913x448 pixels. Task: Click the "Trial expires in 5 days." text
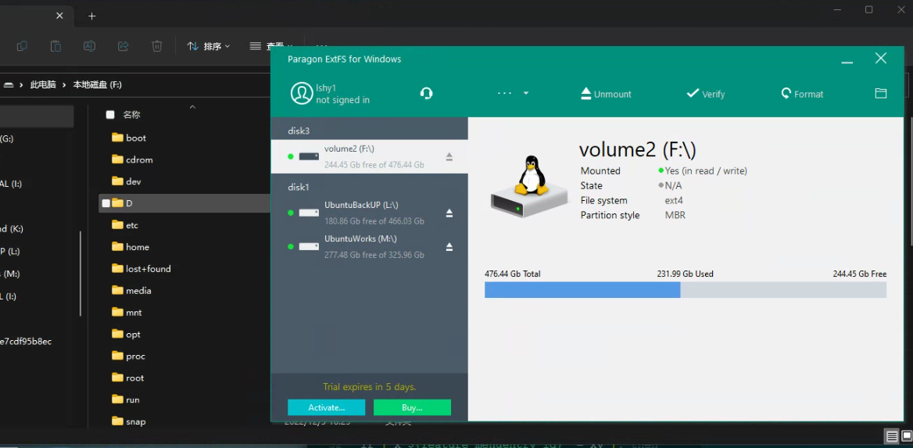click(x=369, y=387)
